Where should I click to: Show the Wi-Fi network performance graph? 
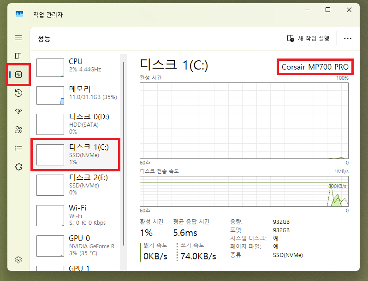[x=76, y=215]
